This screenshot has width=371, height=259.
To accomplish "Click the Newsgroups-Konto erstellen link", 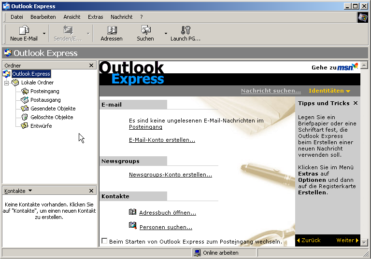I will coord(171,175).
